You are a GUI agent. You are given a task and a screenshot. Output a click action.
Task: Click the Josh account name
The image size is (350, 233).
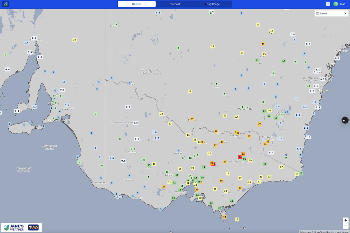[x=342, y=4]
